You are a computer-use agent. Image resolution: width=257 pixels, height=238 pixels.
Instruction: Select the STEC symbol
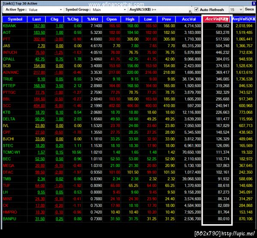[x=8, y=146]
